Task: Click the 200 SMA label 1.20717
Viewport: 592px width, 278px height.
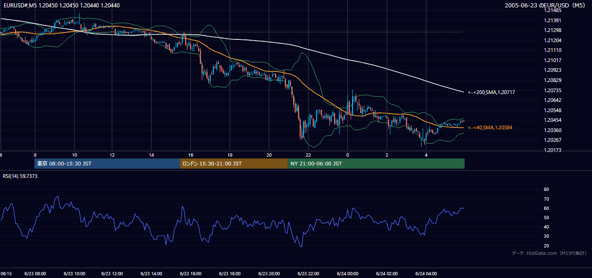Action: [x=491, y=93]
